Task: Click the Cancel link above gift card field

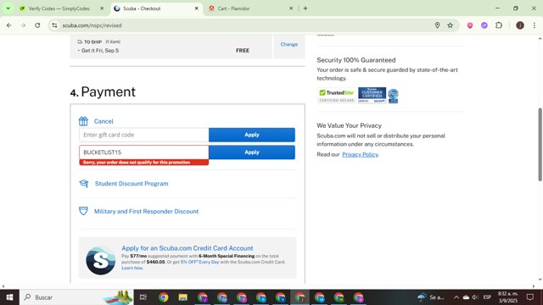Action: (104, 121)
